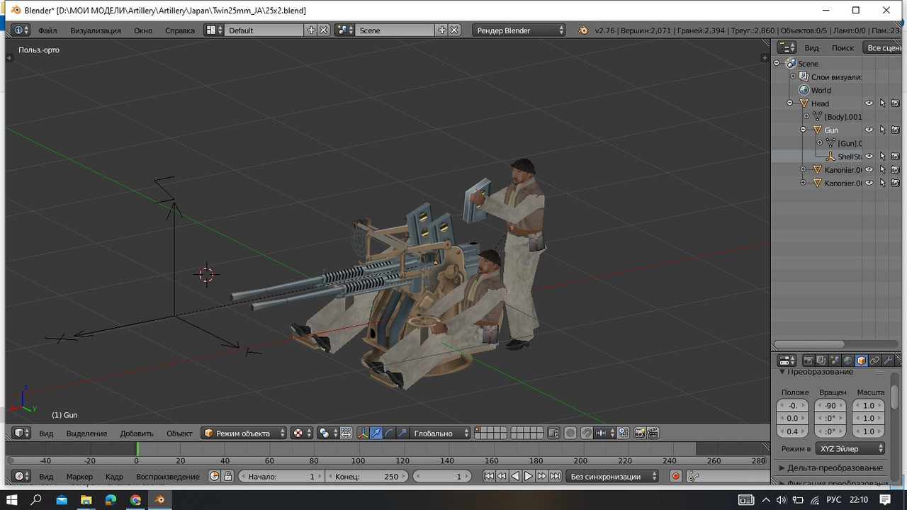Jump to the timeline's first frame
The width and height of the screenshot is (907, 510).
click(489, 477)
